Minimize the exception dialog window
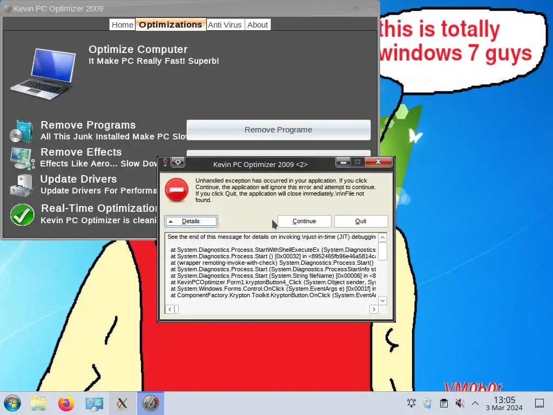 [x=343, y=162]
